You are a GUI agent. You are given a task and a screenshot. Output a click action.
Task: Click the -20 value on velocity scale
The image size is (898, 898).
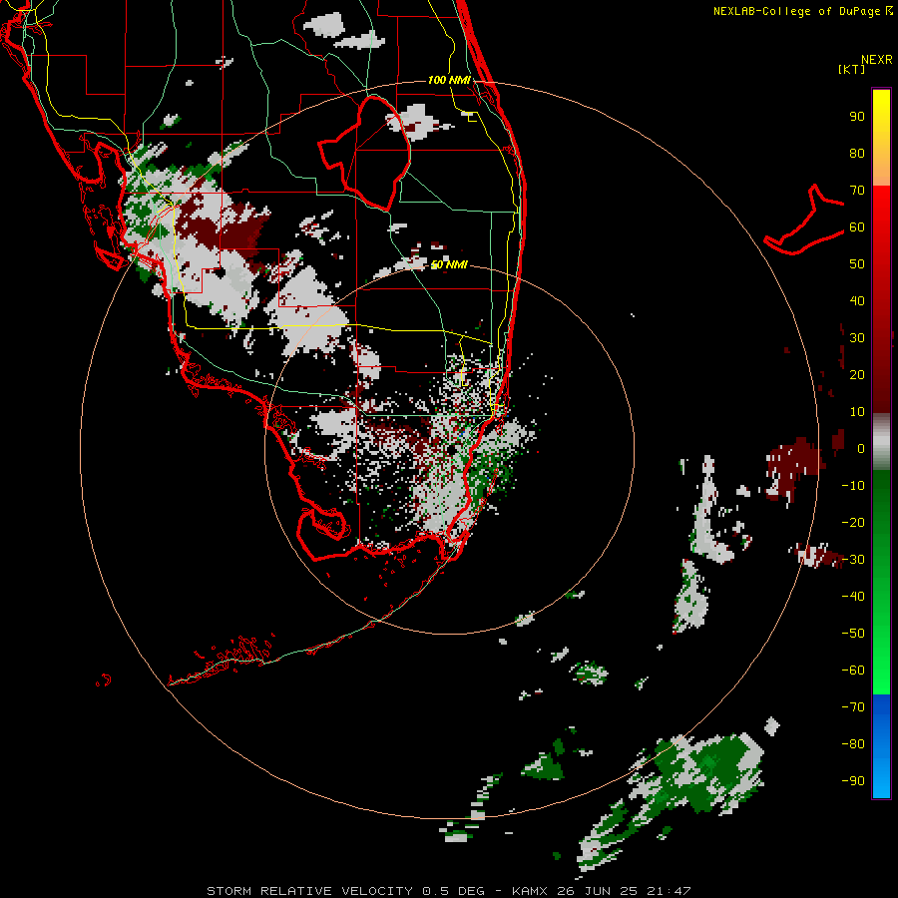tap(853, 523)
